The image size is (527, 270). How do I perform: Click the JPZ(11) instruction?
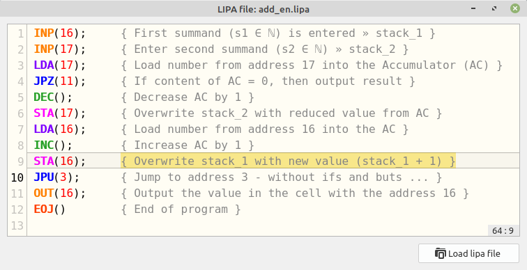pyautogui.click(x=60, y=81)
